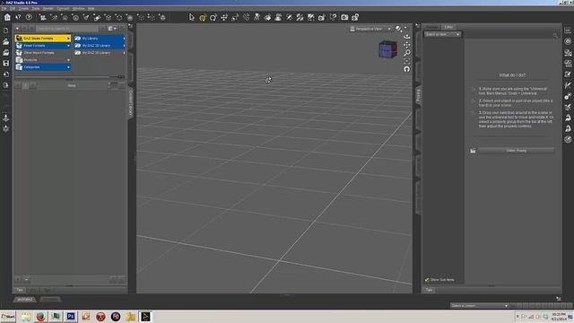Select the Tips tab under the Content Library
574x323 pixels.
[20, 290]
